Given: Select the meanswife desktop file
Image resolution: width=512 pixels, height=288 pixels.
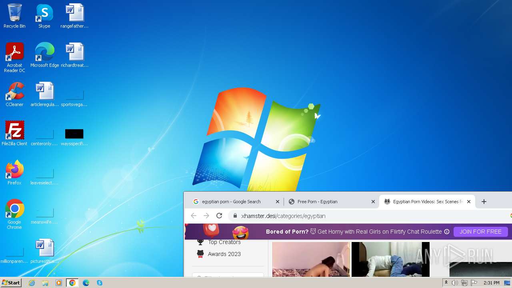Looking at the screenshot, I should click(x=44, y=216).
